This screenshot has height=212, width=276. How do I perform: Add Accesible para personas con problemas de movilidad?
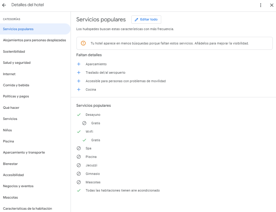tap(79, 81)
